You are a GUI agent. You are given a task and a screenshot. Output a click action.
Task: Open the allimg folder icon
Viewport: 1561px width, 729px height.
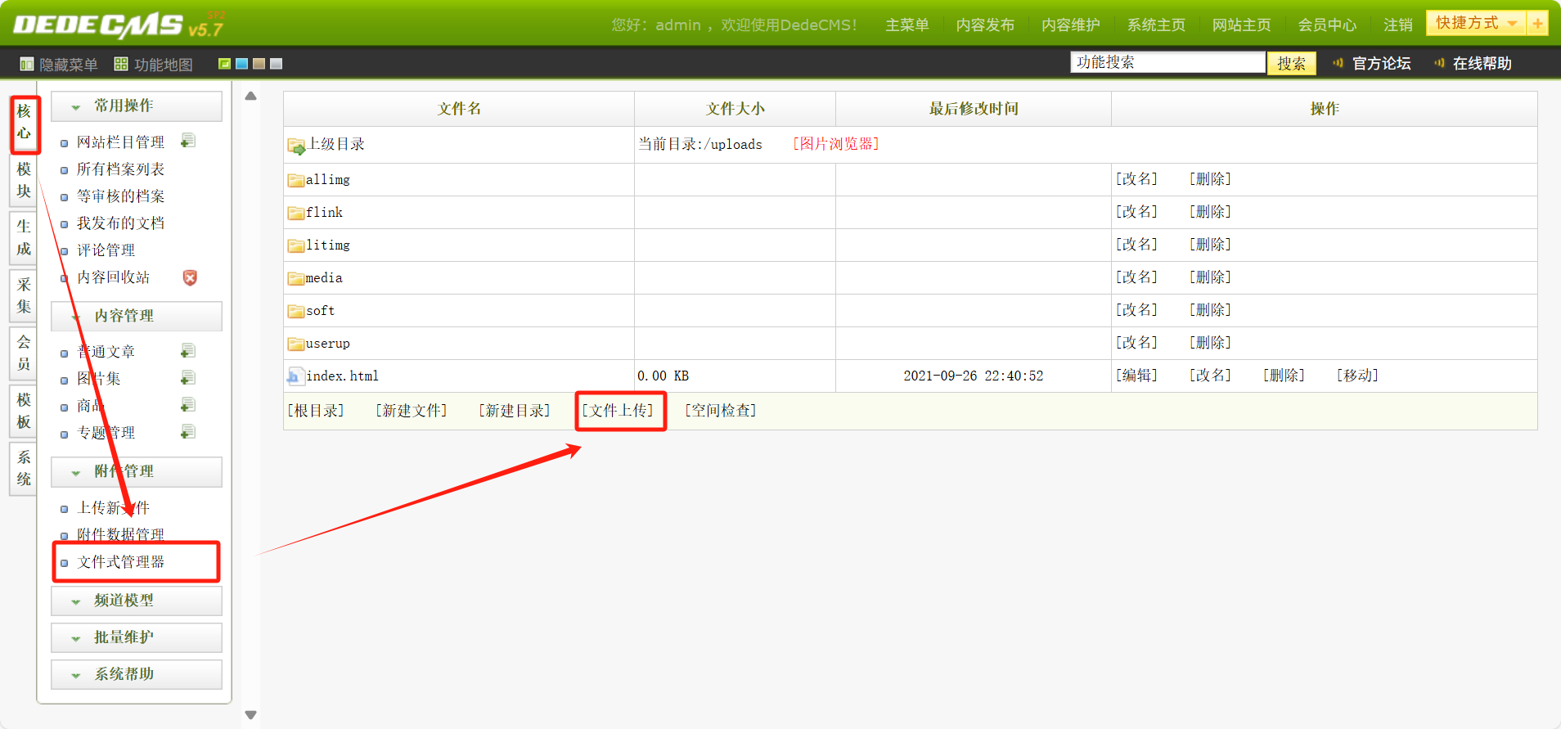point(295,180)
